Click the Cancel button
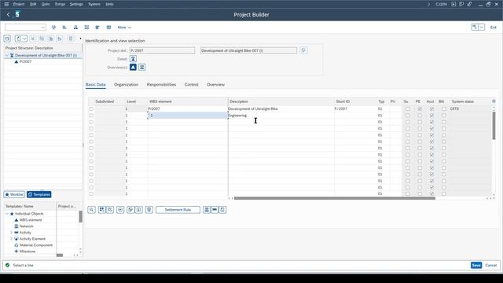This screenshot has height=283, width=503. pos(490,266)
